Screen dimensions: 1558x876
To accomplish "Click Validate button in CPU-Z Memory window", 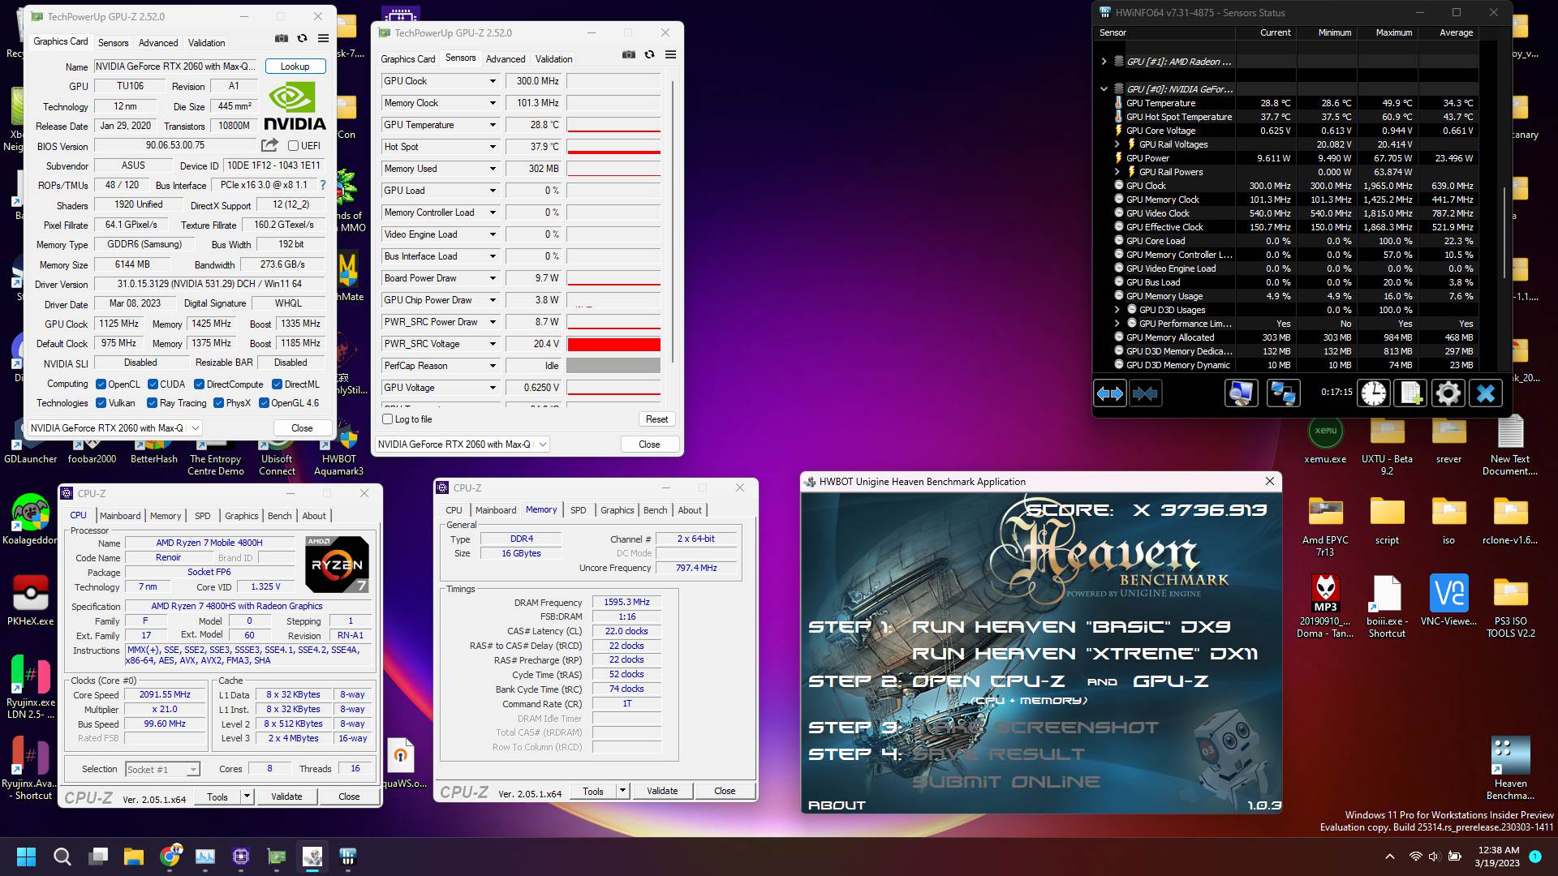I will click(x=662, y=791).
